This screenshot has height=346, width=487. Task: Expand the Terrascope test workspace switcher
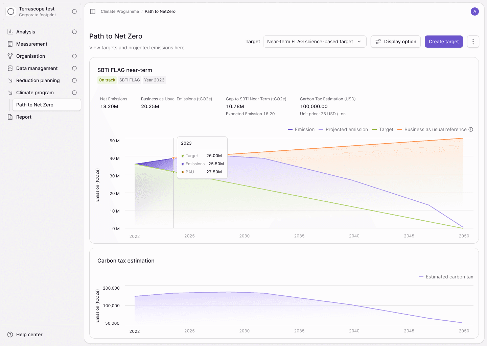[42, 11]
